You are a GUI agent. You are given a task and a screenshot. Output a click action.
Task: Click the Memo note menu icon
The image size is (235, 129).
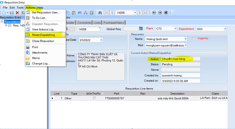click(x=28, y=58)
